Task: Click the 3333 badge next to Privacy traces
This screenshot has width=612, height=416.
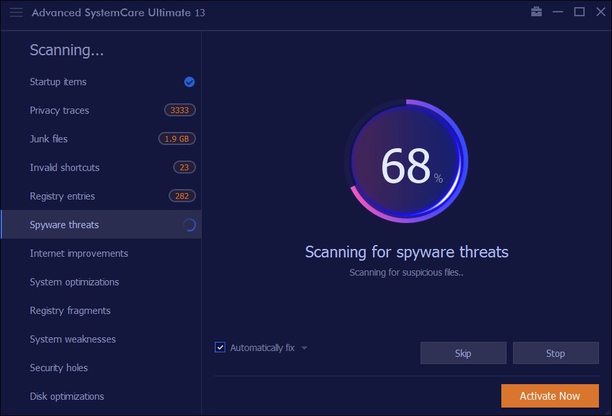Action: click(x=179, y=110)
